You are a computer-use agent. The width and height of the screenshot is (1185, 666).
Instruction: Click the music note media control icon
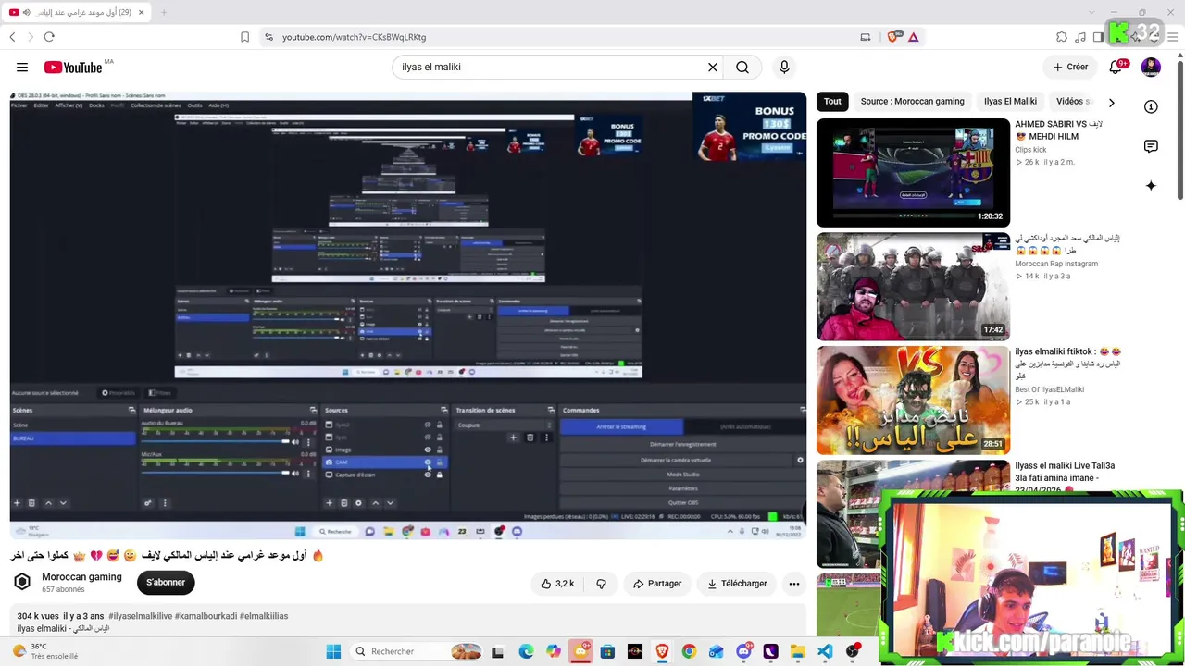[1080, 37]
